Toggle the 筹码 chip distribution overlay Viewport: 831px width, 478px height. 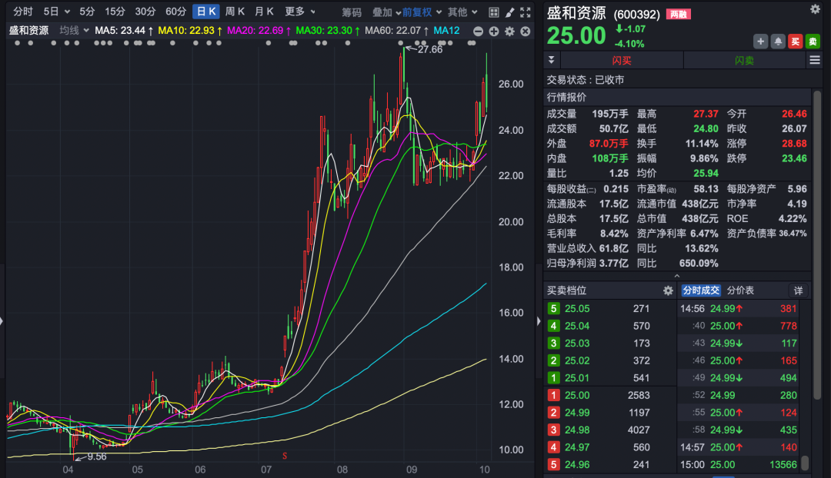click(x=350, y=12)
